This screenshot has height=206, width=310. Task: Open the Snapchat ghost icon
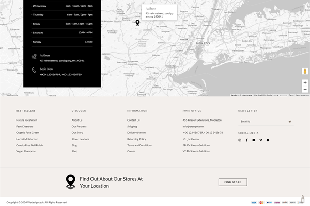click(268, 140)
